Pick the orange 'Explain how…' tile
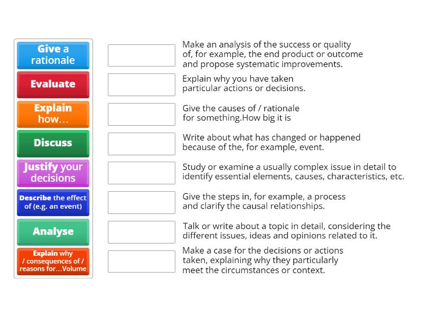The height and width of the screenshot is (317, 423). coord(53,114)
